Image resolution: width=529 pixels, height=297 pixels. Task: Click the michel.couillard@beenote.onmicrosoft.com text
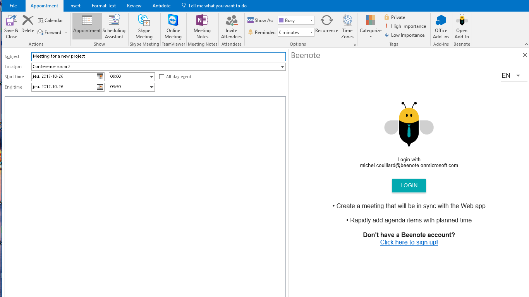409,166
